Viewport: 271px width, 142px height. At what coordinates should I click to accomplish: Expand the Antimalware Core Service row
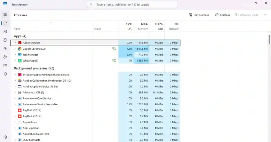point(15,98)
